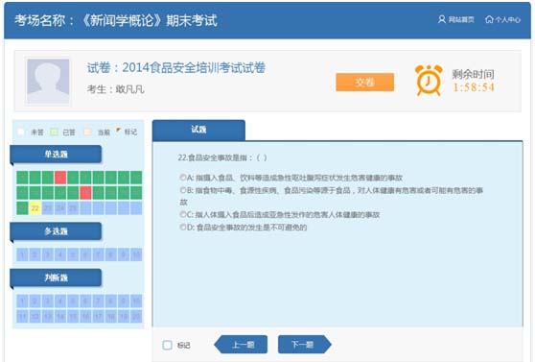The height and width of the screenshot is (362, 535).
Task: Click the 网站首页 user icon link
Action: tap(455, 19)
